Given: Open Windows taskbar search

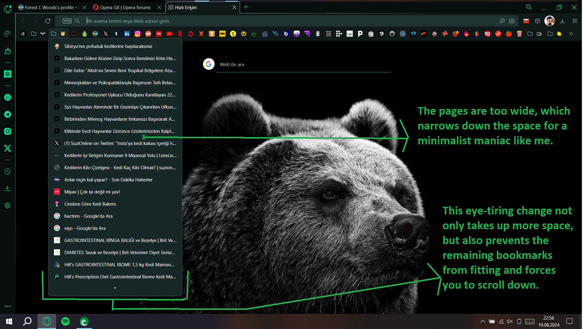Looking at the screenshot, I should click(28, 321).
